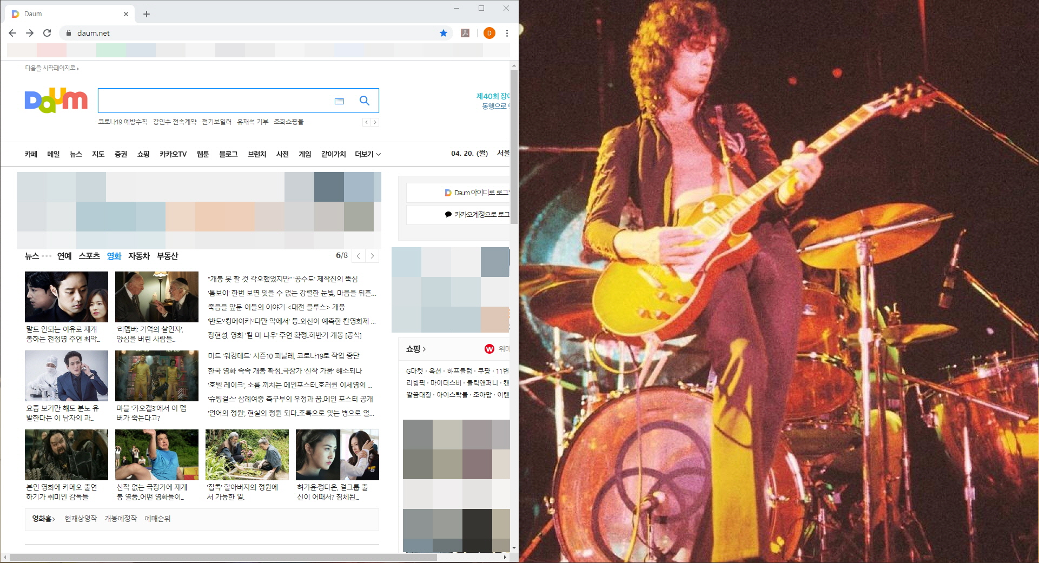Open the 지도 menu
Viewport: 1039px width, 563px height.
click(x=98, y=154)
